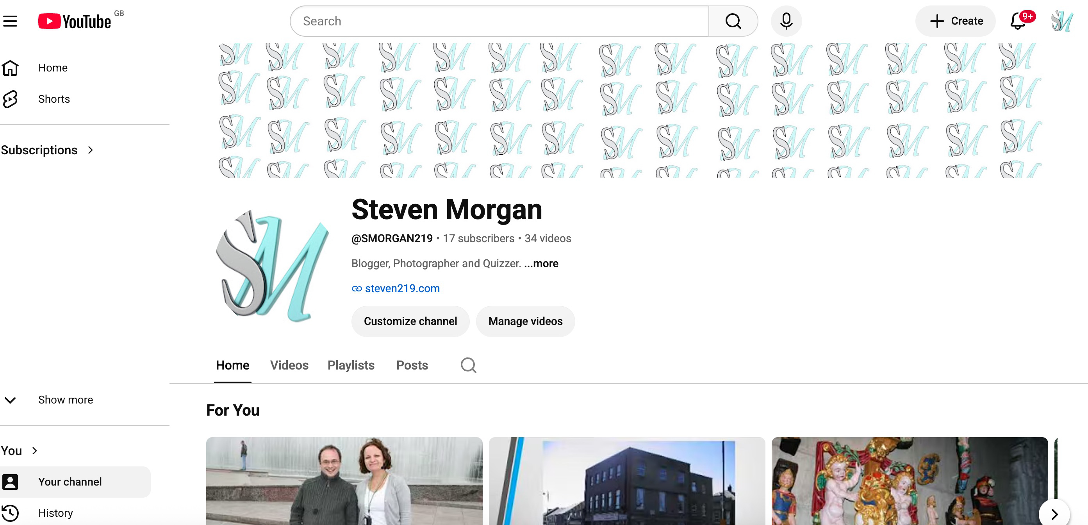Open the hamburger guide menu
Screen dimensions: 1088x525
coord(10,21)
